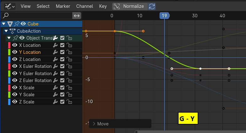Toggle visibility eye of Object Transforms
This screenshot has height=133, width=246.
coord(22,38)
